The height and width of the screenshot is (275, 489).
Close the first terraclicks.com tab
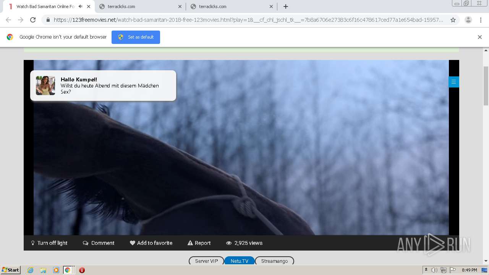[180, 6]
